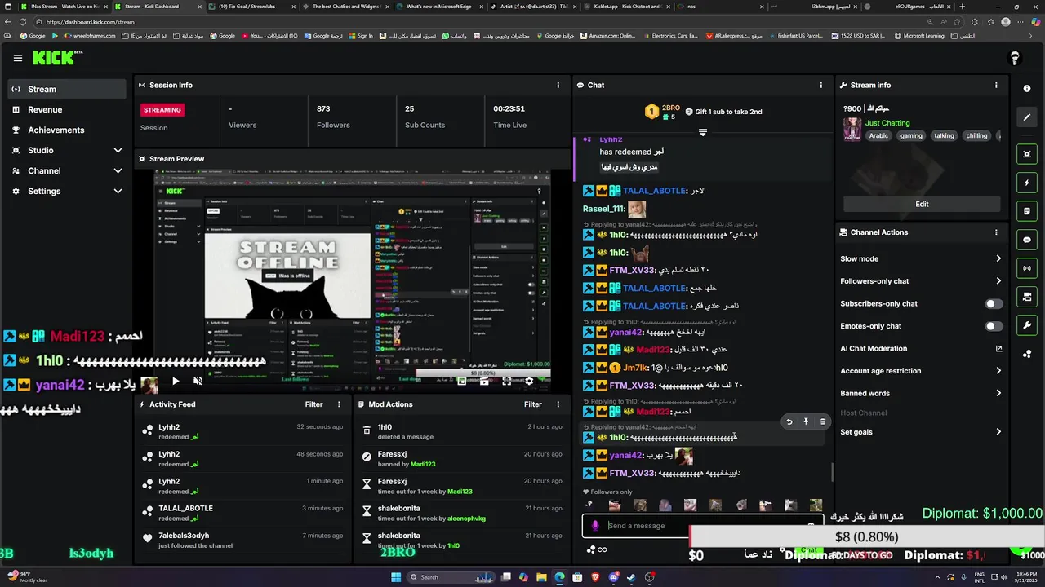This screenshot has width=1045, height=587.
Task: Toggle the chat bubble panel icon
Action: (1027, 240)
